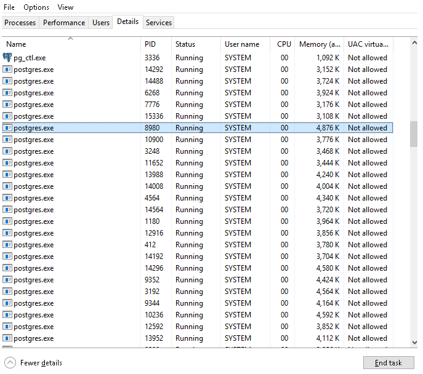This screenshot has height=374, width=423.
Task: Switch to the Users tab
Action: [101, 23]
